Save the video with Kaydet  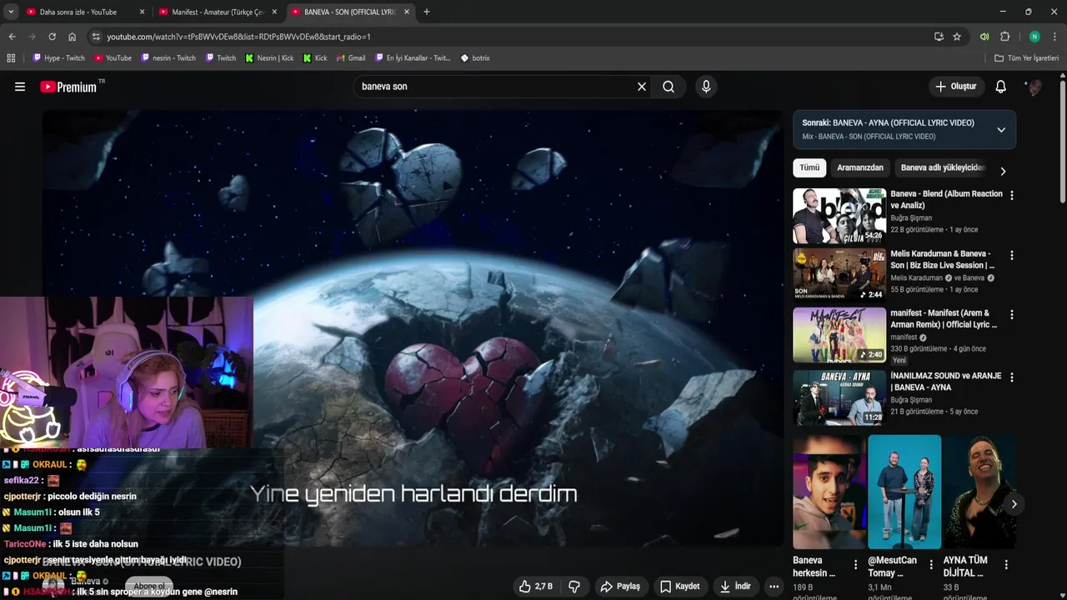point(680,587)
